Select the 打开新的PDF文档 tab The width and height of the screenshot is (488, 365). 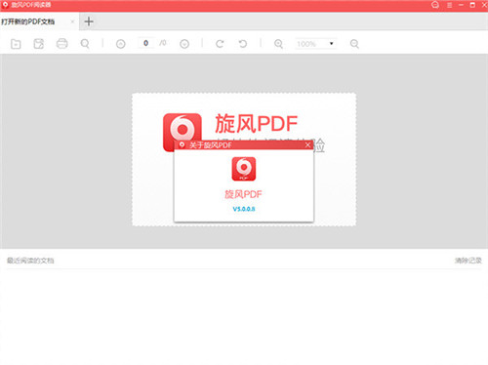(39, 21)
